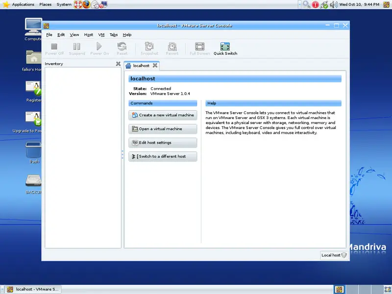
Task: Click the Reset toolbar icon
Action: 122,48
